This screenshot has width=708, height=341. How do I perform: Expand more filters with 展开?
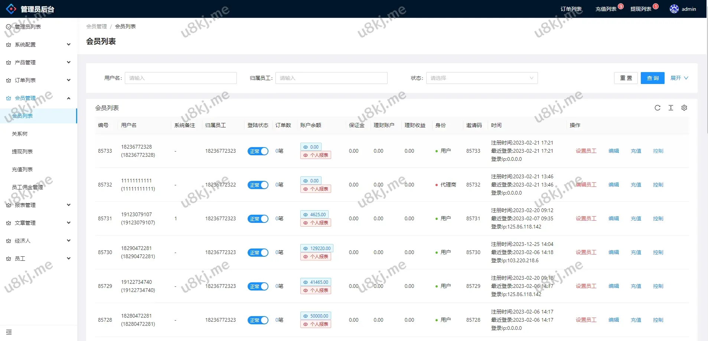(679, 78)
